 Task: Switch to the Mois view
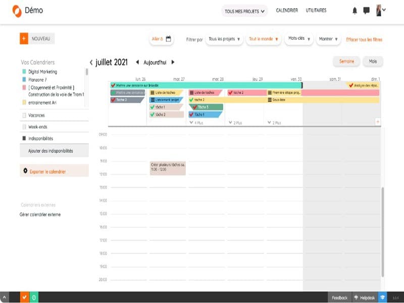pyautogui.click(x=373, y=61)
